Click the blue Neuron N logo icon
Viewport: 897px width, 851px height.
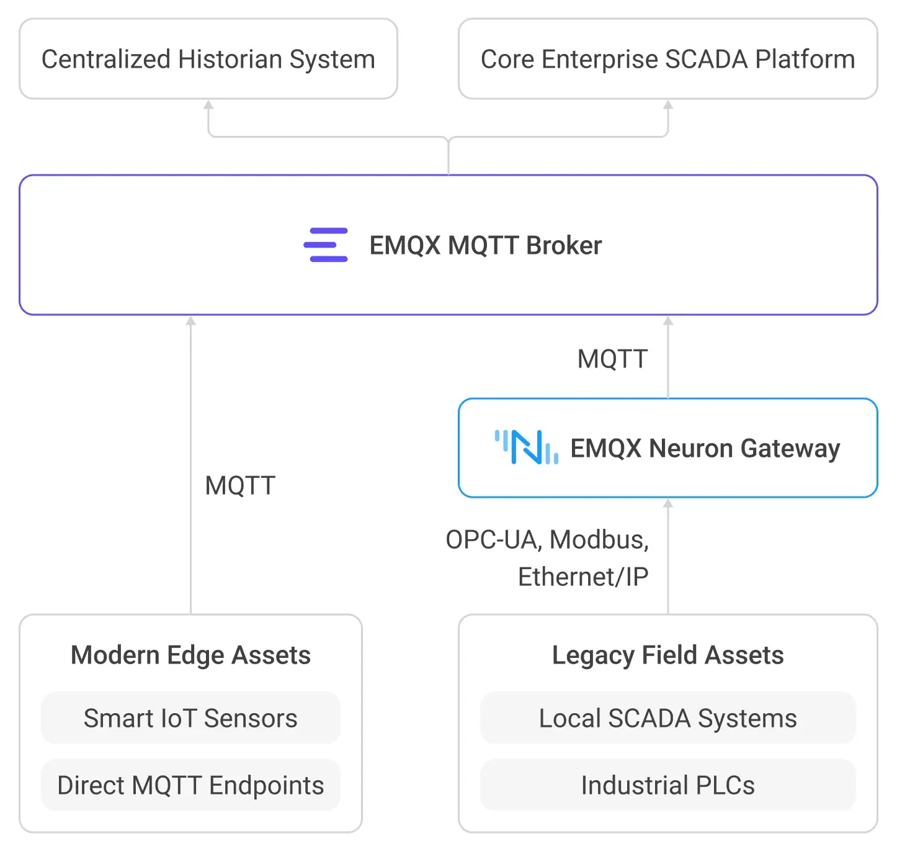526,447
